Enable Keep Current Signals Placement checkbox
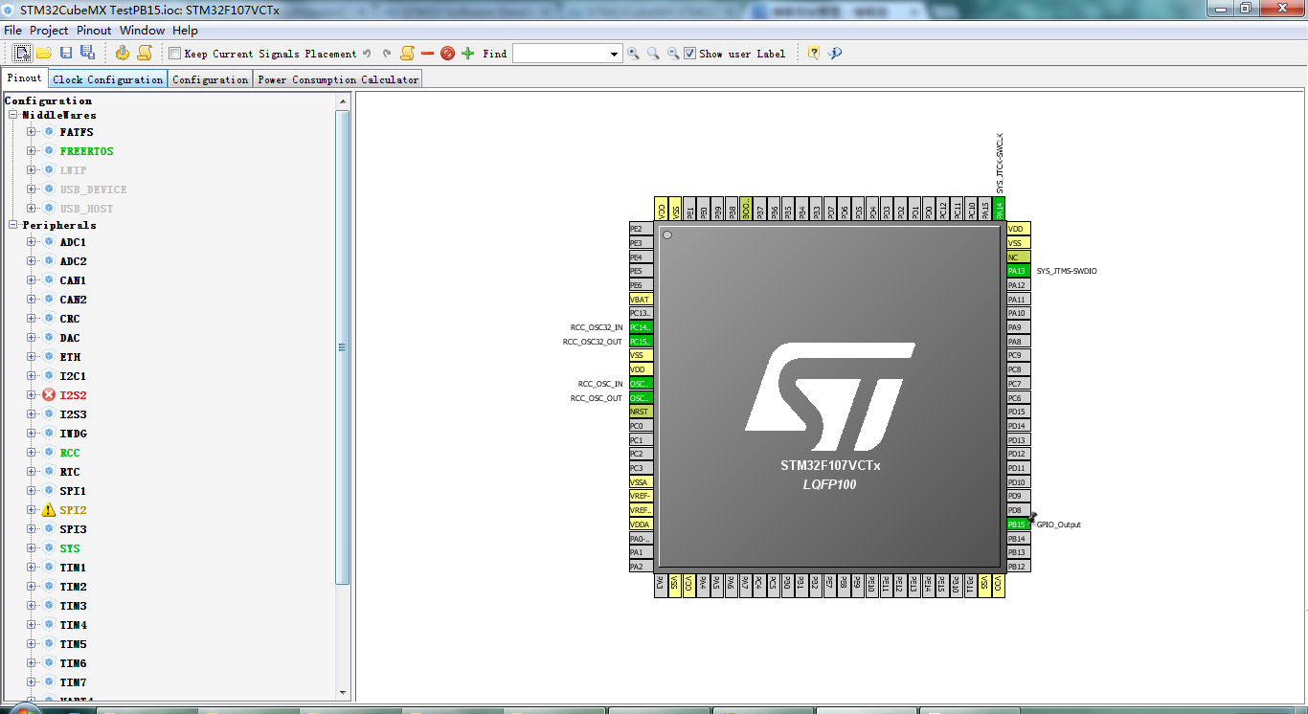 [174, 54]
